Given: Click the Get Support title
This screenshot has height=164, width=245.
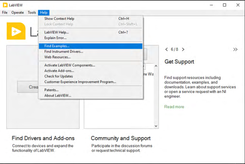Looking at the screenshot, I should pos(179,62).
